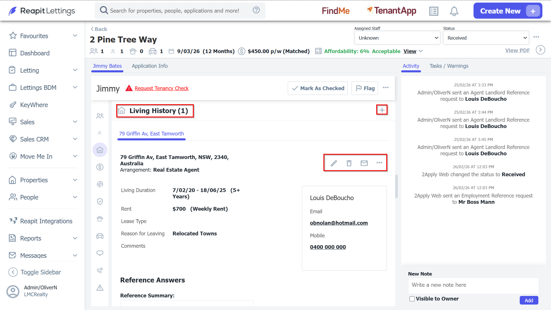551x310 pixels.
Task: Open the View PDF link
Action: coord(517,50)
